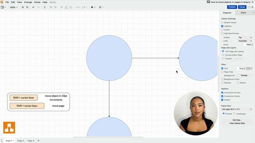
Task: Switch to Page-2 tab
Action: (21, 141)
